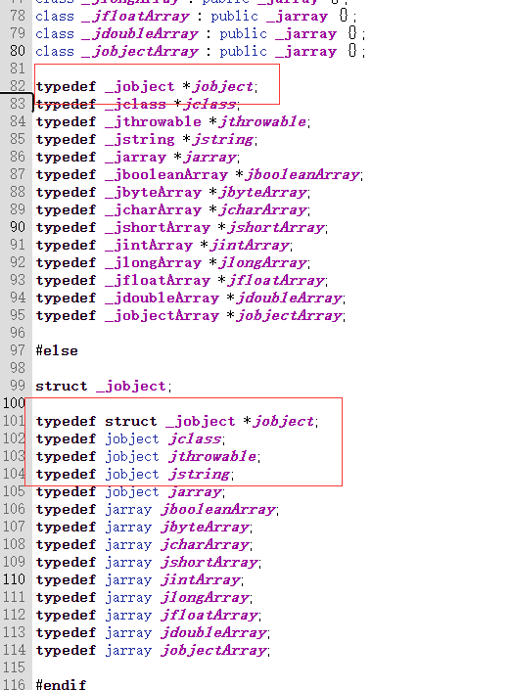The width and height of the screenshot is (511, 690).
Task: Click 'jclass' typedef name on line 102
Action: click(195, 438)
